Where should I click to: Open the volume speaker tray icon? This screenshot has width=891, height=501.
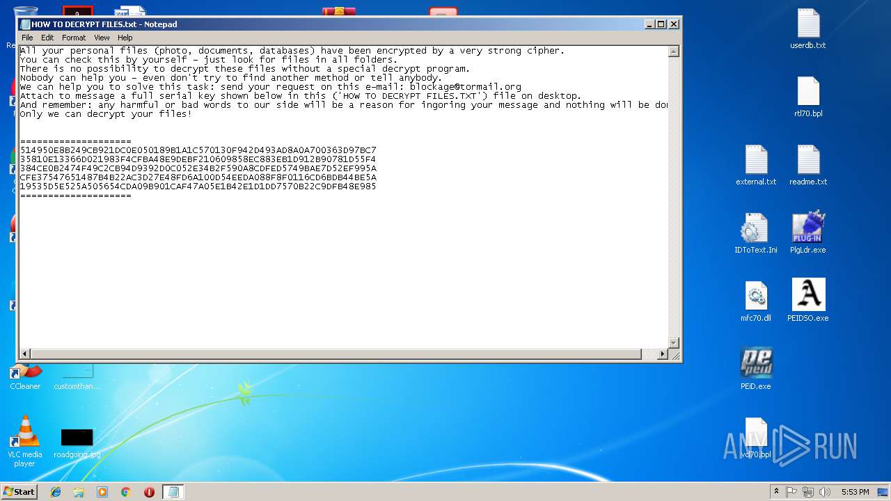tap(824, 492)
